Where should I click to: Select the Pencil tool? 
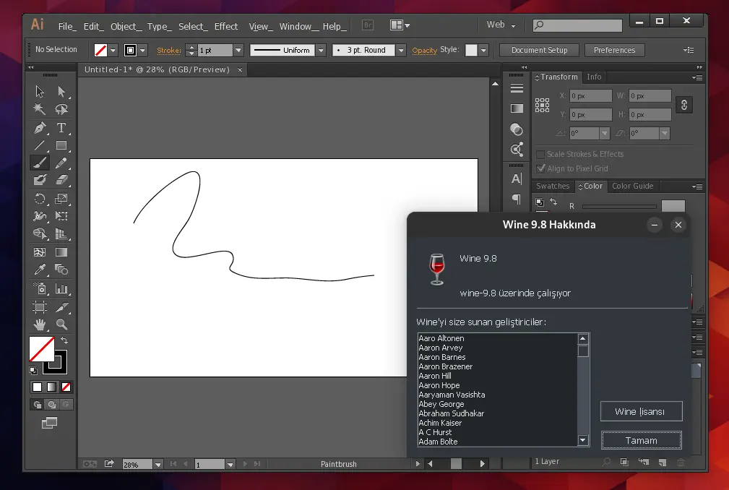pos(61,163)
